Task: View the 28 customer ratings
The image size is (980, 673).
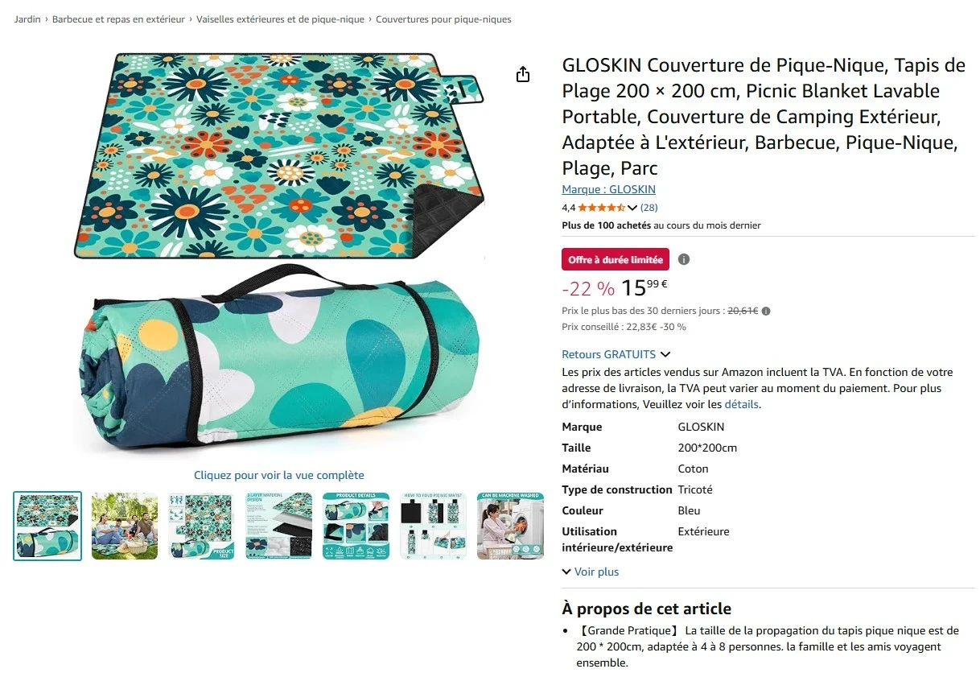Action: (x=649, y=207)
